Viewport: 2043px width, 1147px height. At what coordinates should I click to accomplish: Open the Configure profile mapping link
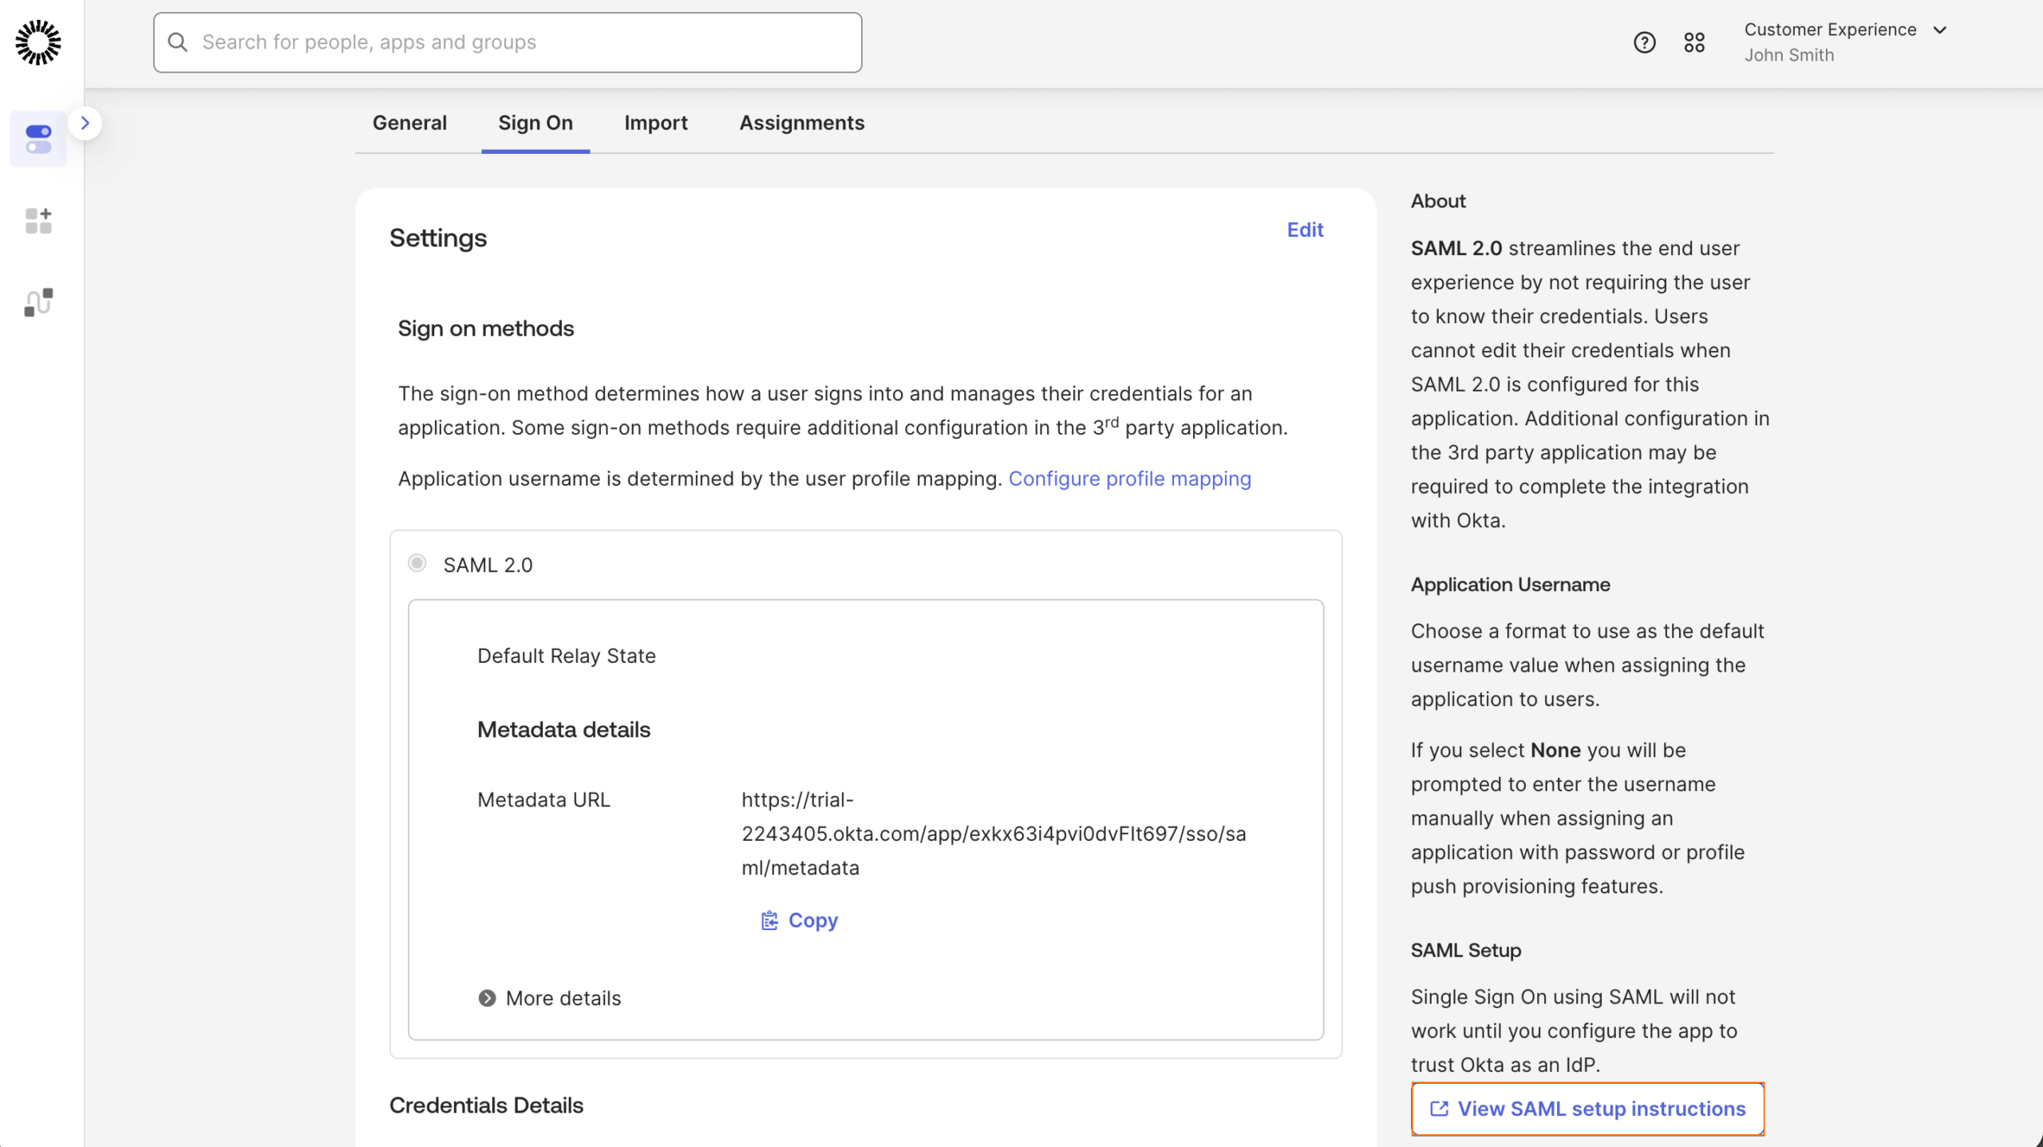coord(1129,479)
